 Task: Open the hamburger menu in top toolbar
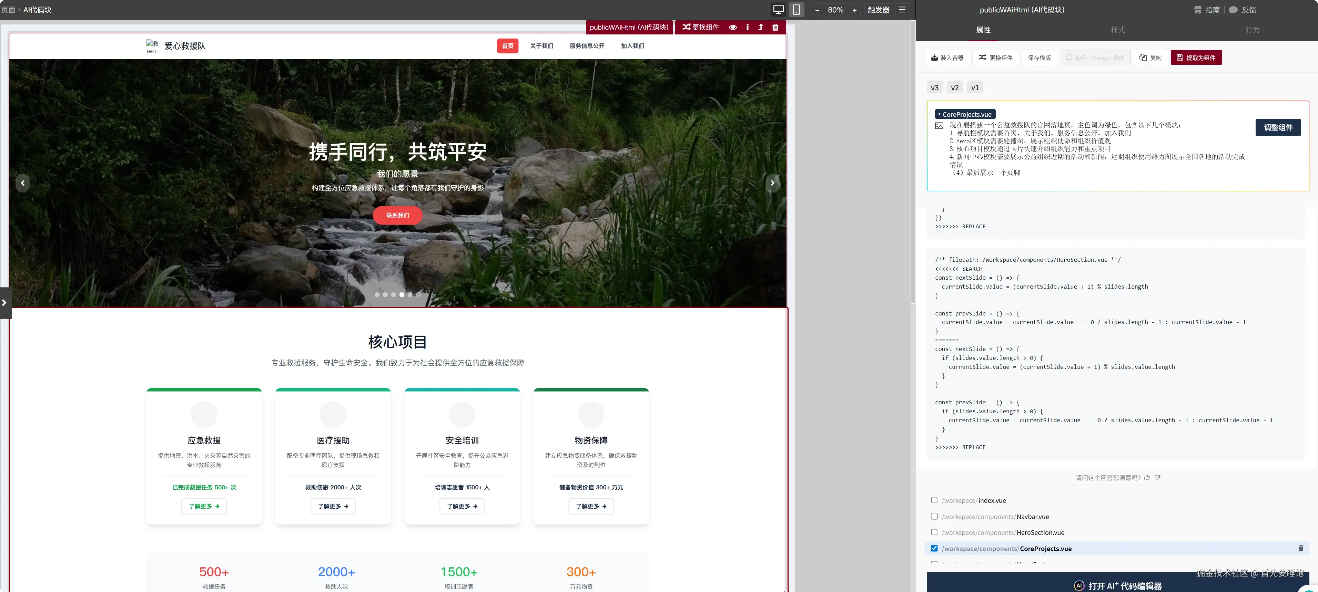click(x=902, y=10)
